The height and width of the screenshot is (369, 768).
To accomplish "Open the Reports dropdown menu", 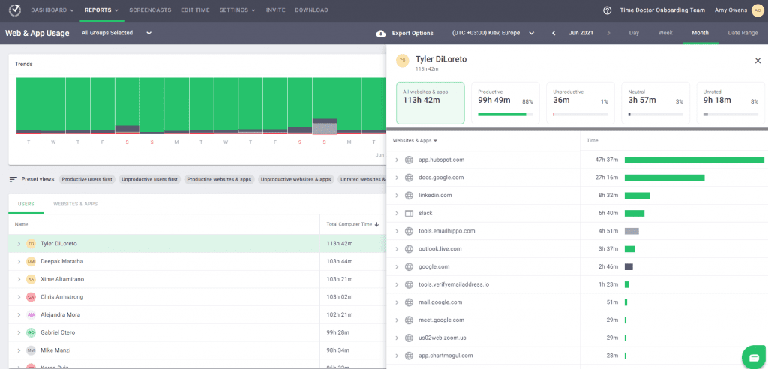I will tap(102, 10).
